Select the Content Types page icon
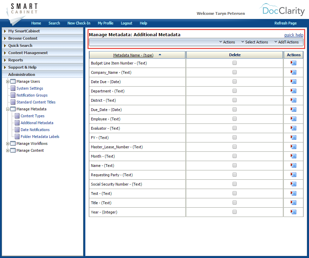Image resolution: width=309 pixels, height=258 pixels. (17, 116)
